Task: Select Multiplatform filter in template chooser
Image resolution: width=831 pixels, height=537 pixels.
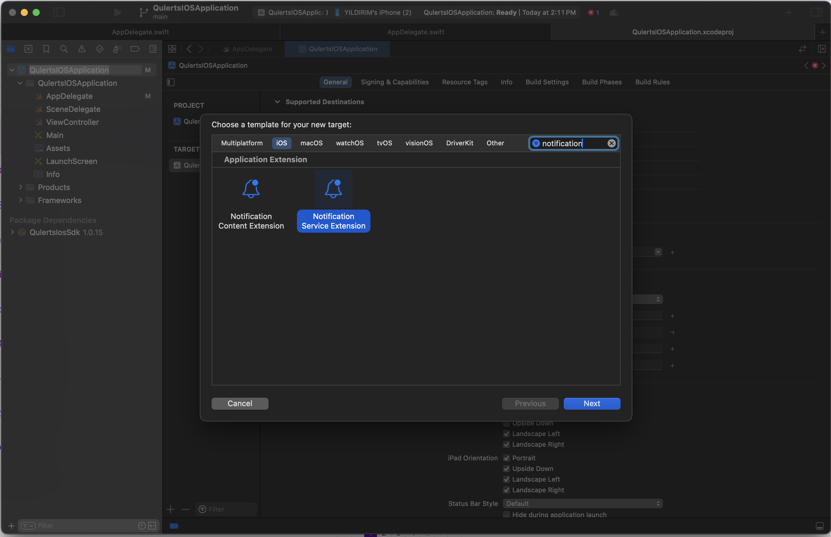Action: click(x=241, y=143)
